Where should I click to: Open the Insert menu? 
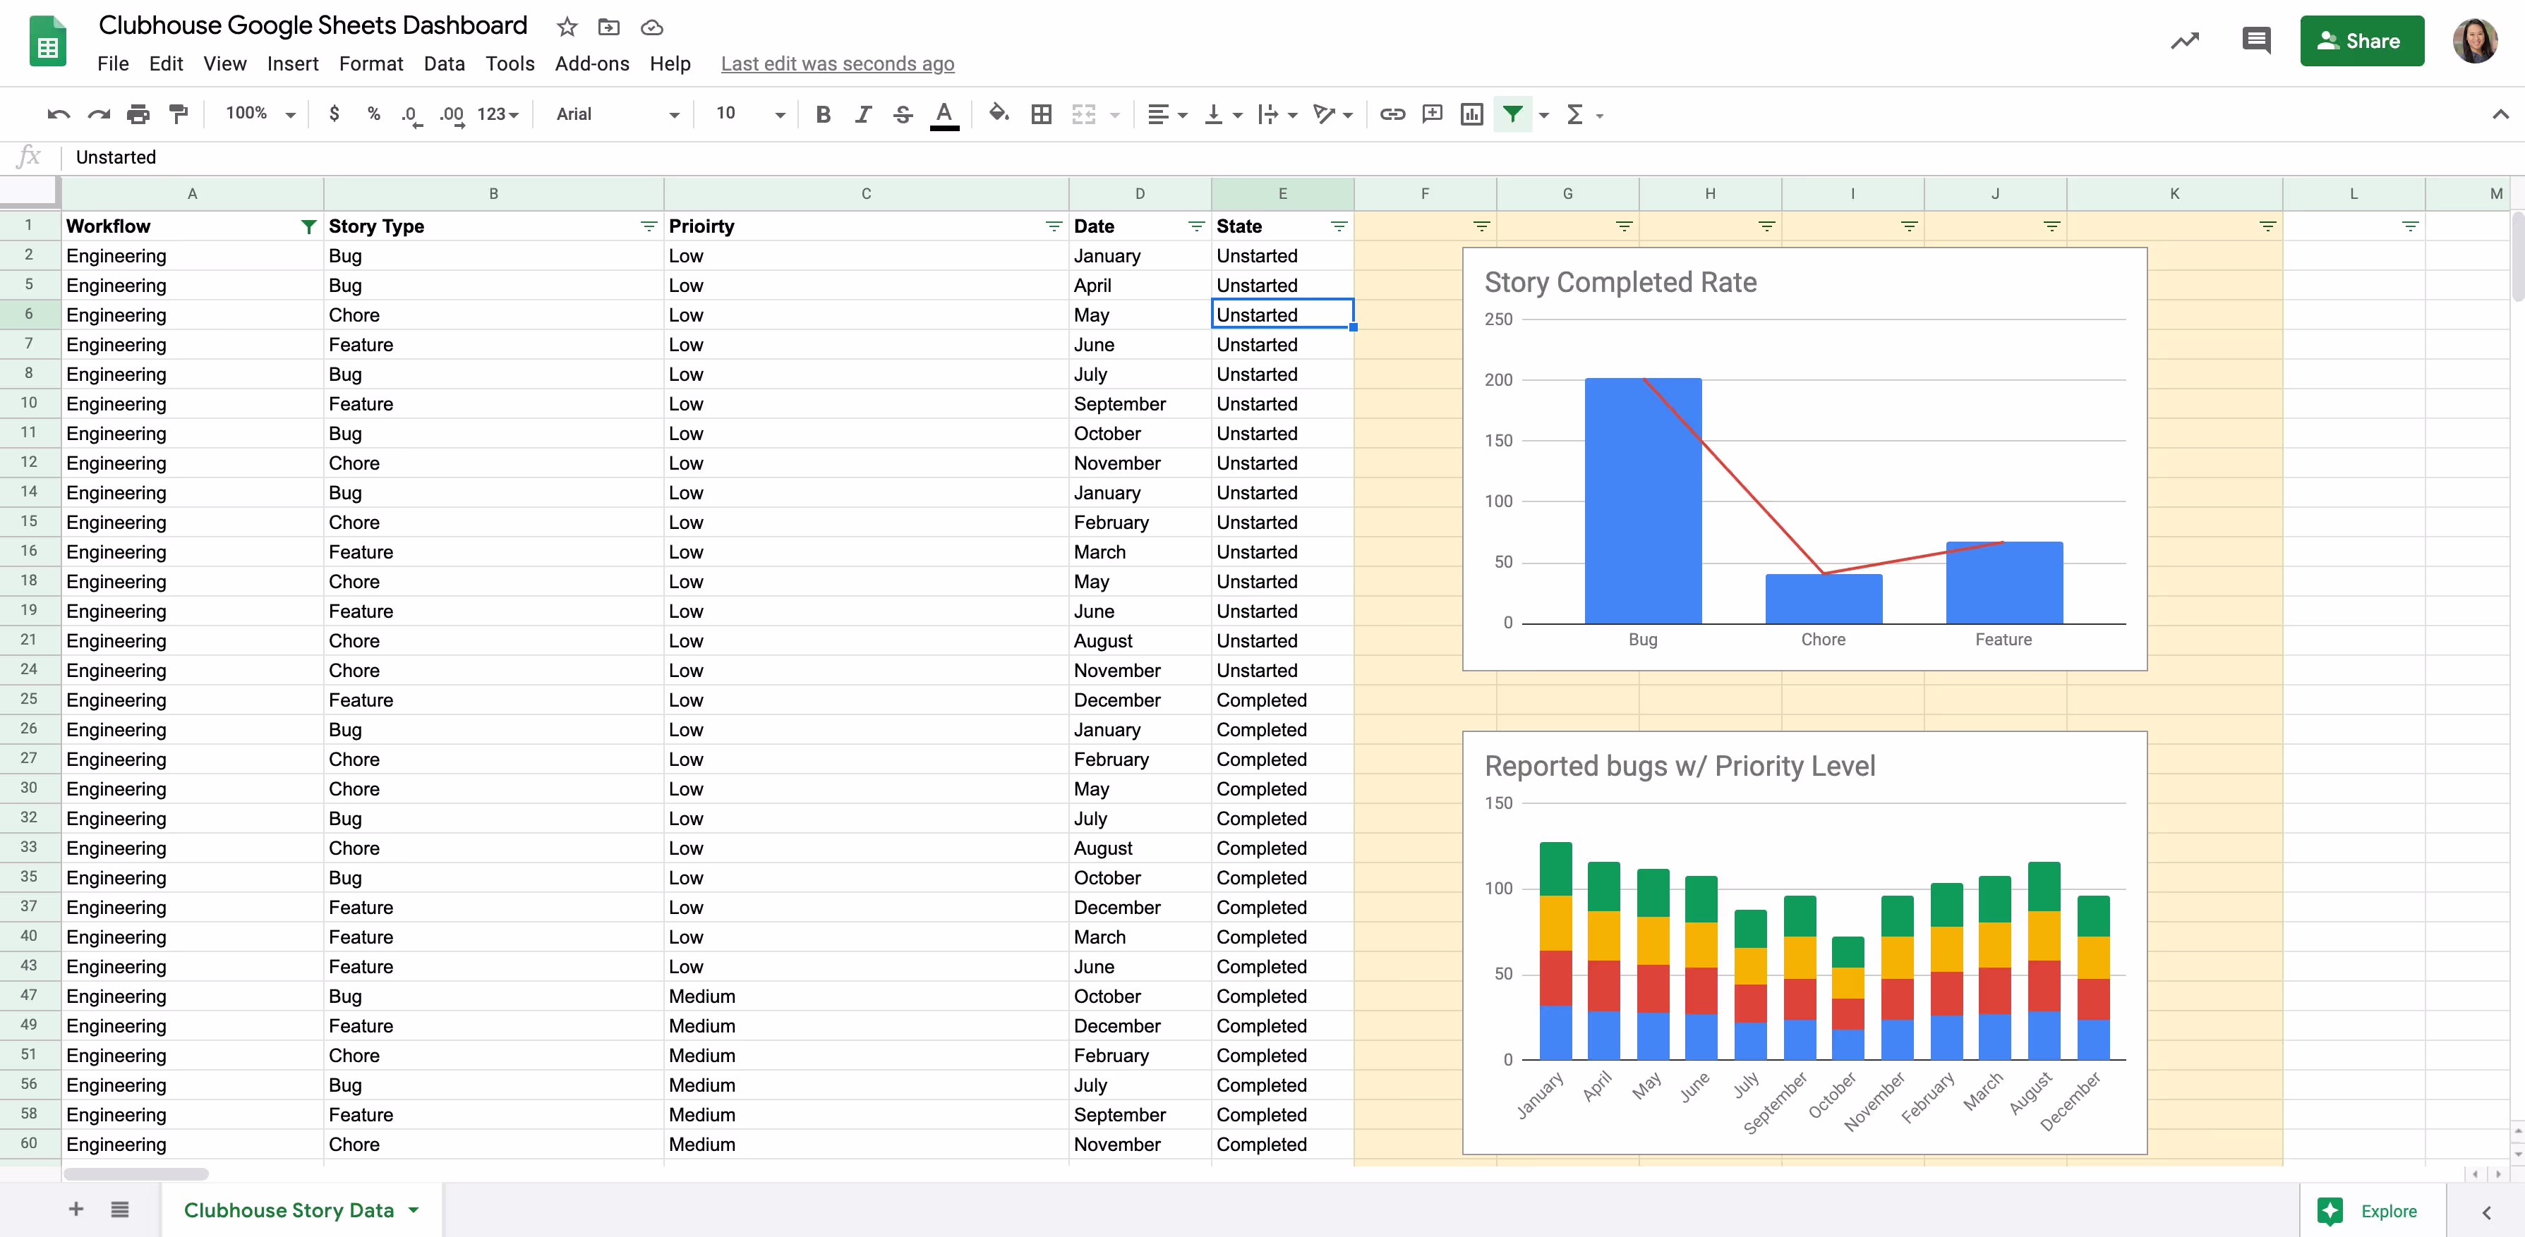292,63
